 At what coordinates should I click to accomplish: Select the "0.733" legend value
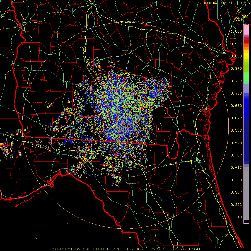236,93
